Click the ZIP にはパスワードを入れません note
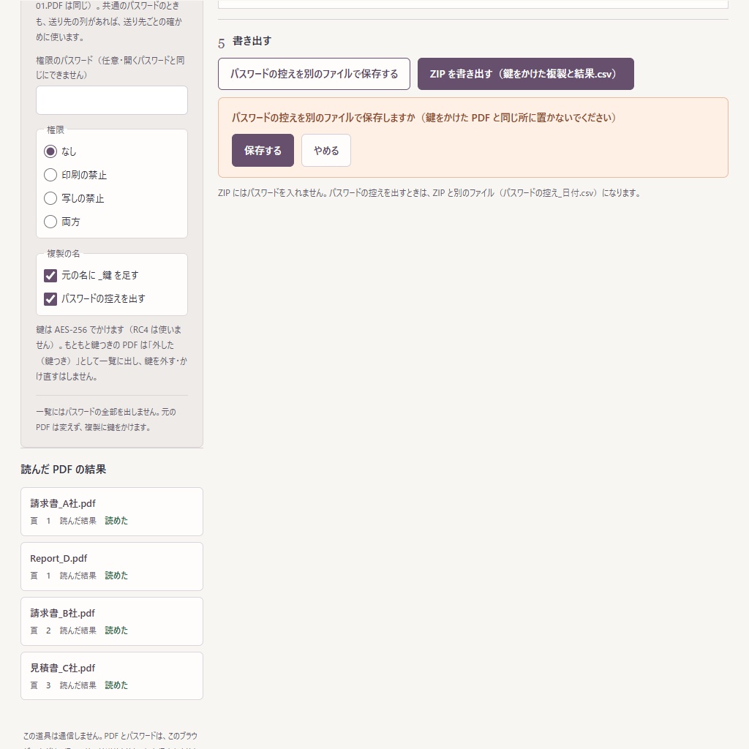This screenshot has height=749, width=749. point(429,193)
